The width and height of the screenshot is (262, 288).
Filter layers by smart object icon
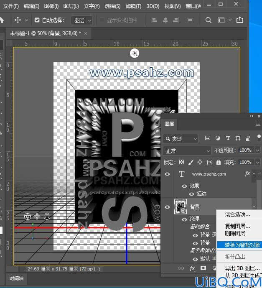(x=248, y=138)
